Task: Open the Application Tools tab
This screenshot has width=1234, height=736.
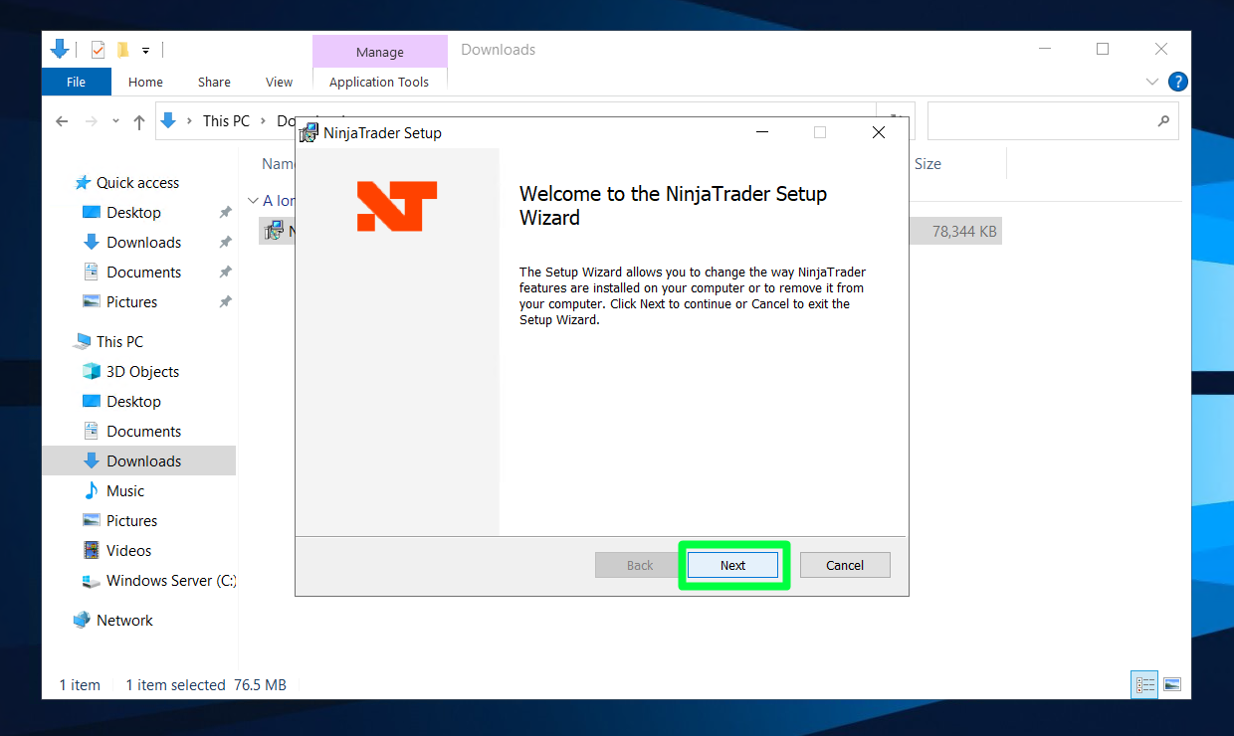Action: click(379, 82)
